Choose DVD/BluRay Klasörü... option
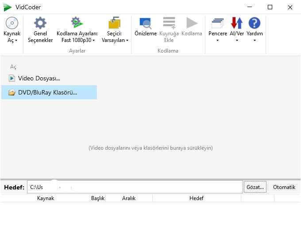Image resolution: width=301 pixels, height=242 pixels. tap(49, 92)
